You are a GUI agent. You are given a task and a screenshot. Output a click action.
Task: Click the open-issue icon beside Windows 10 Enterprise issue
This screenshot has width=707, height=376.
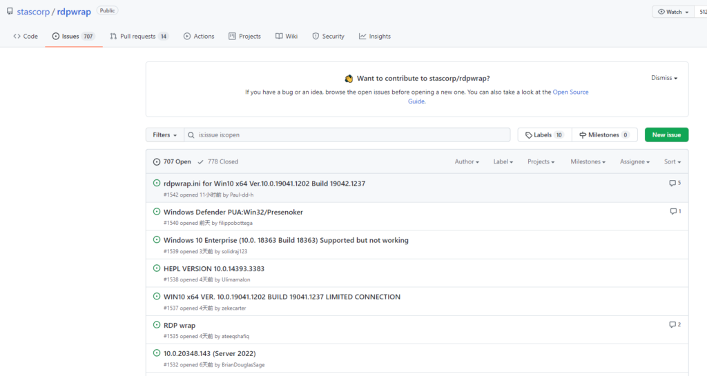(x=157, y=240)
